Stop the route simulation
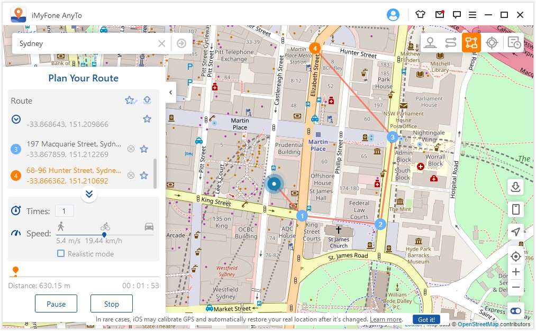This screenshot has height=331, width=536. [112, 304]
